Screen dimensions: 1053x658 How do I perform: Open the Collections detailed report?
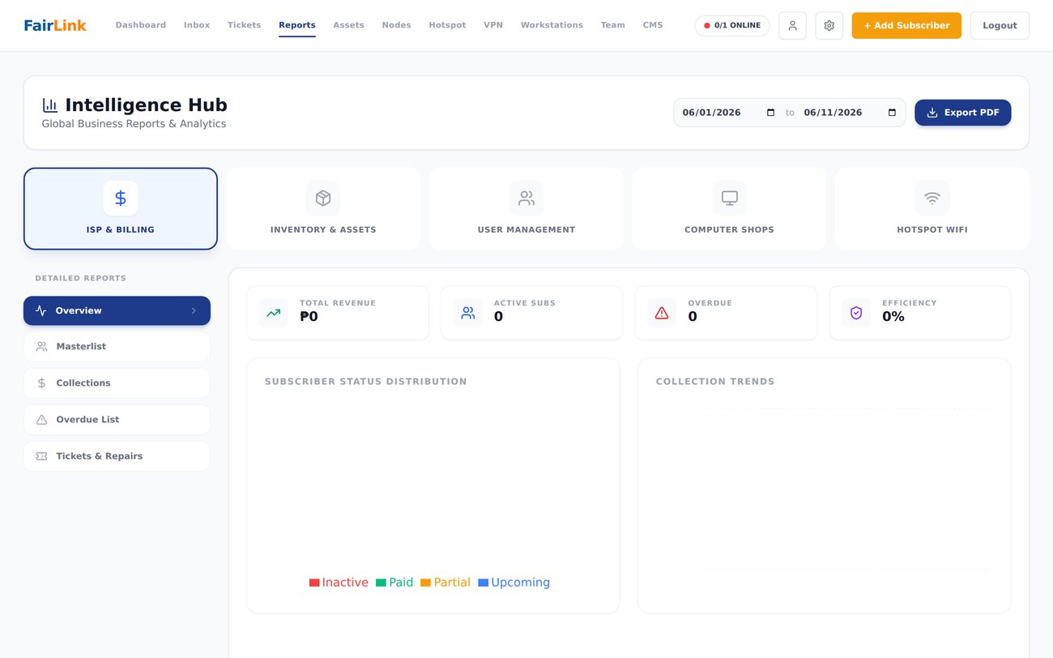pos(117,383)
